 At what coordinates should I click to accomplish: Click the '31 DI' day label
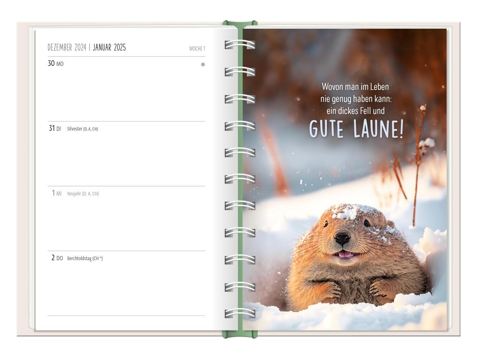pyautogui.click(x=55, y=128)
